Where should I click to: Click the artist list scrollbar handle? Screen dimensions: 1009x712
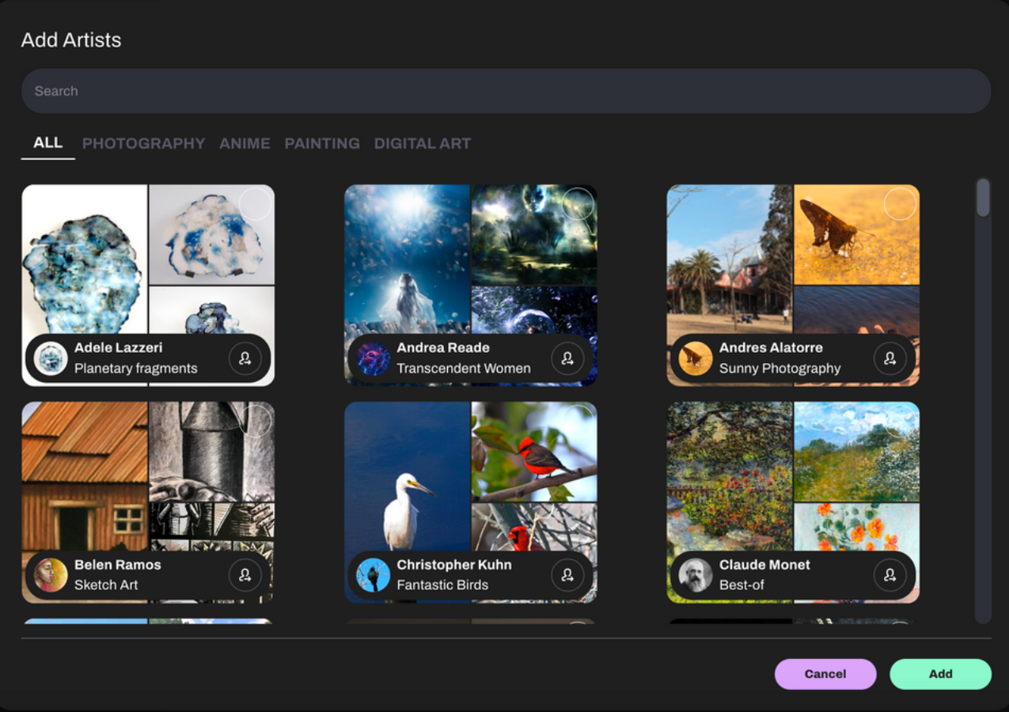click(983, 198)
